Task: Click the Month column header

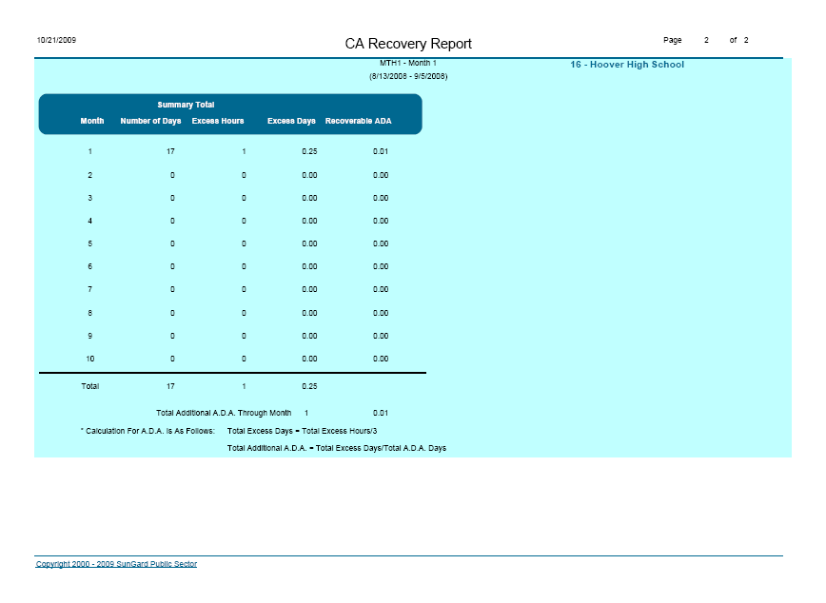Action: (92, 122)
